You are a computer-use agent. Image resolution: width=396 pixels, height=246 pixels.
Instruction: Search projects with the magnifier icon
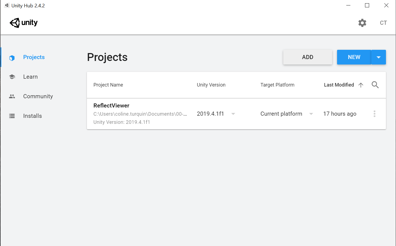coord(375,85)
